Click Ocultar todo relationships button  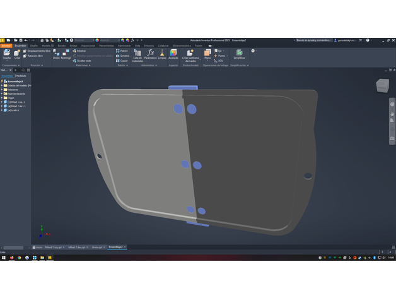coord(84,61)
